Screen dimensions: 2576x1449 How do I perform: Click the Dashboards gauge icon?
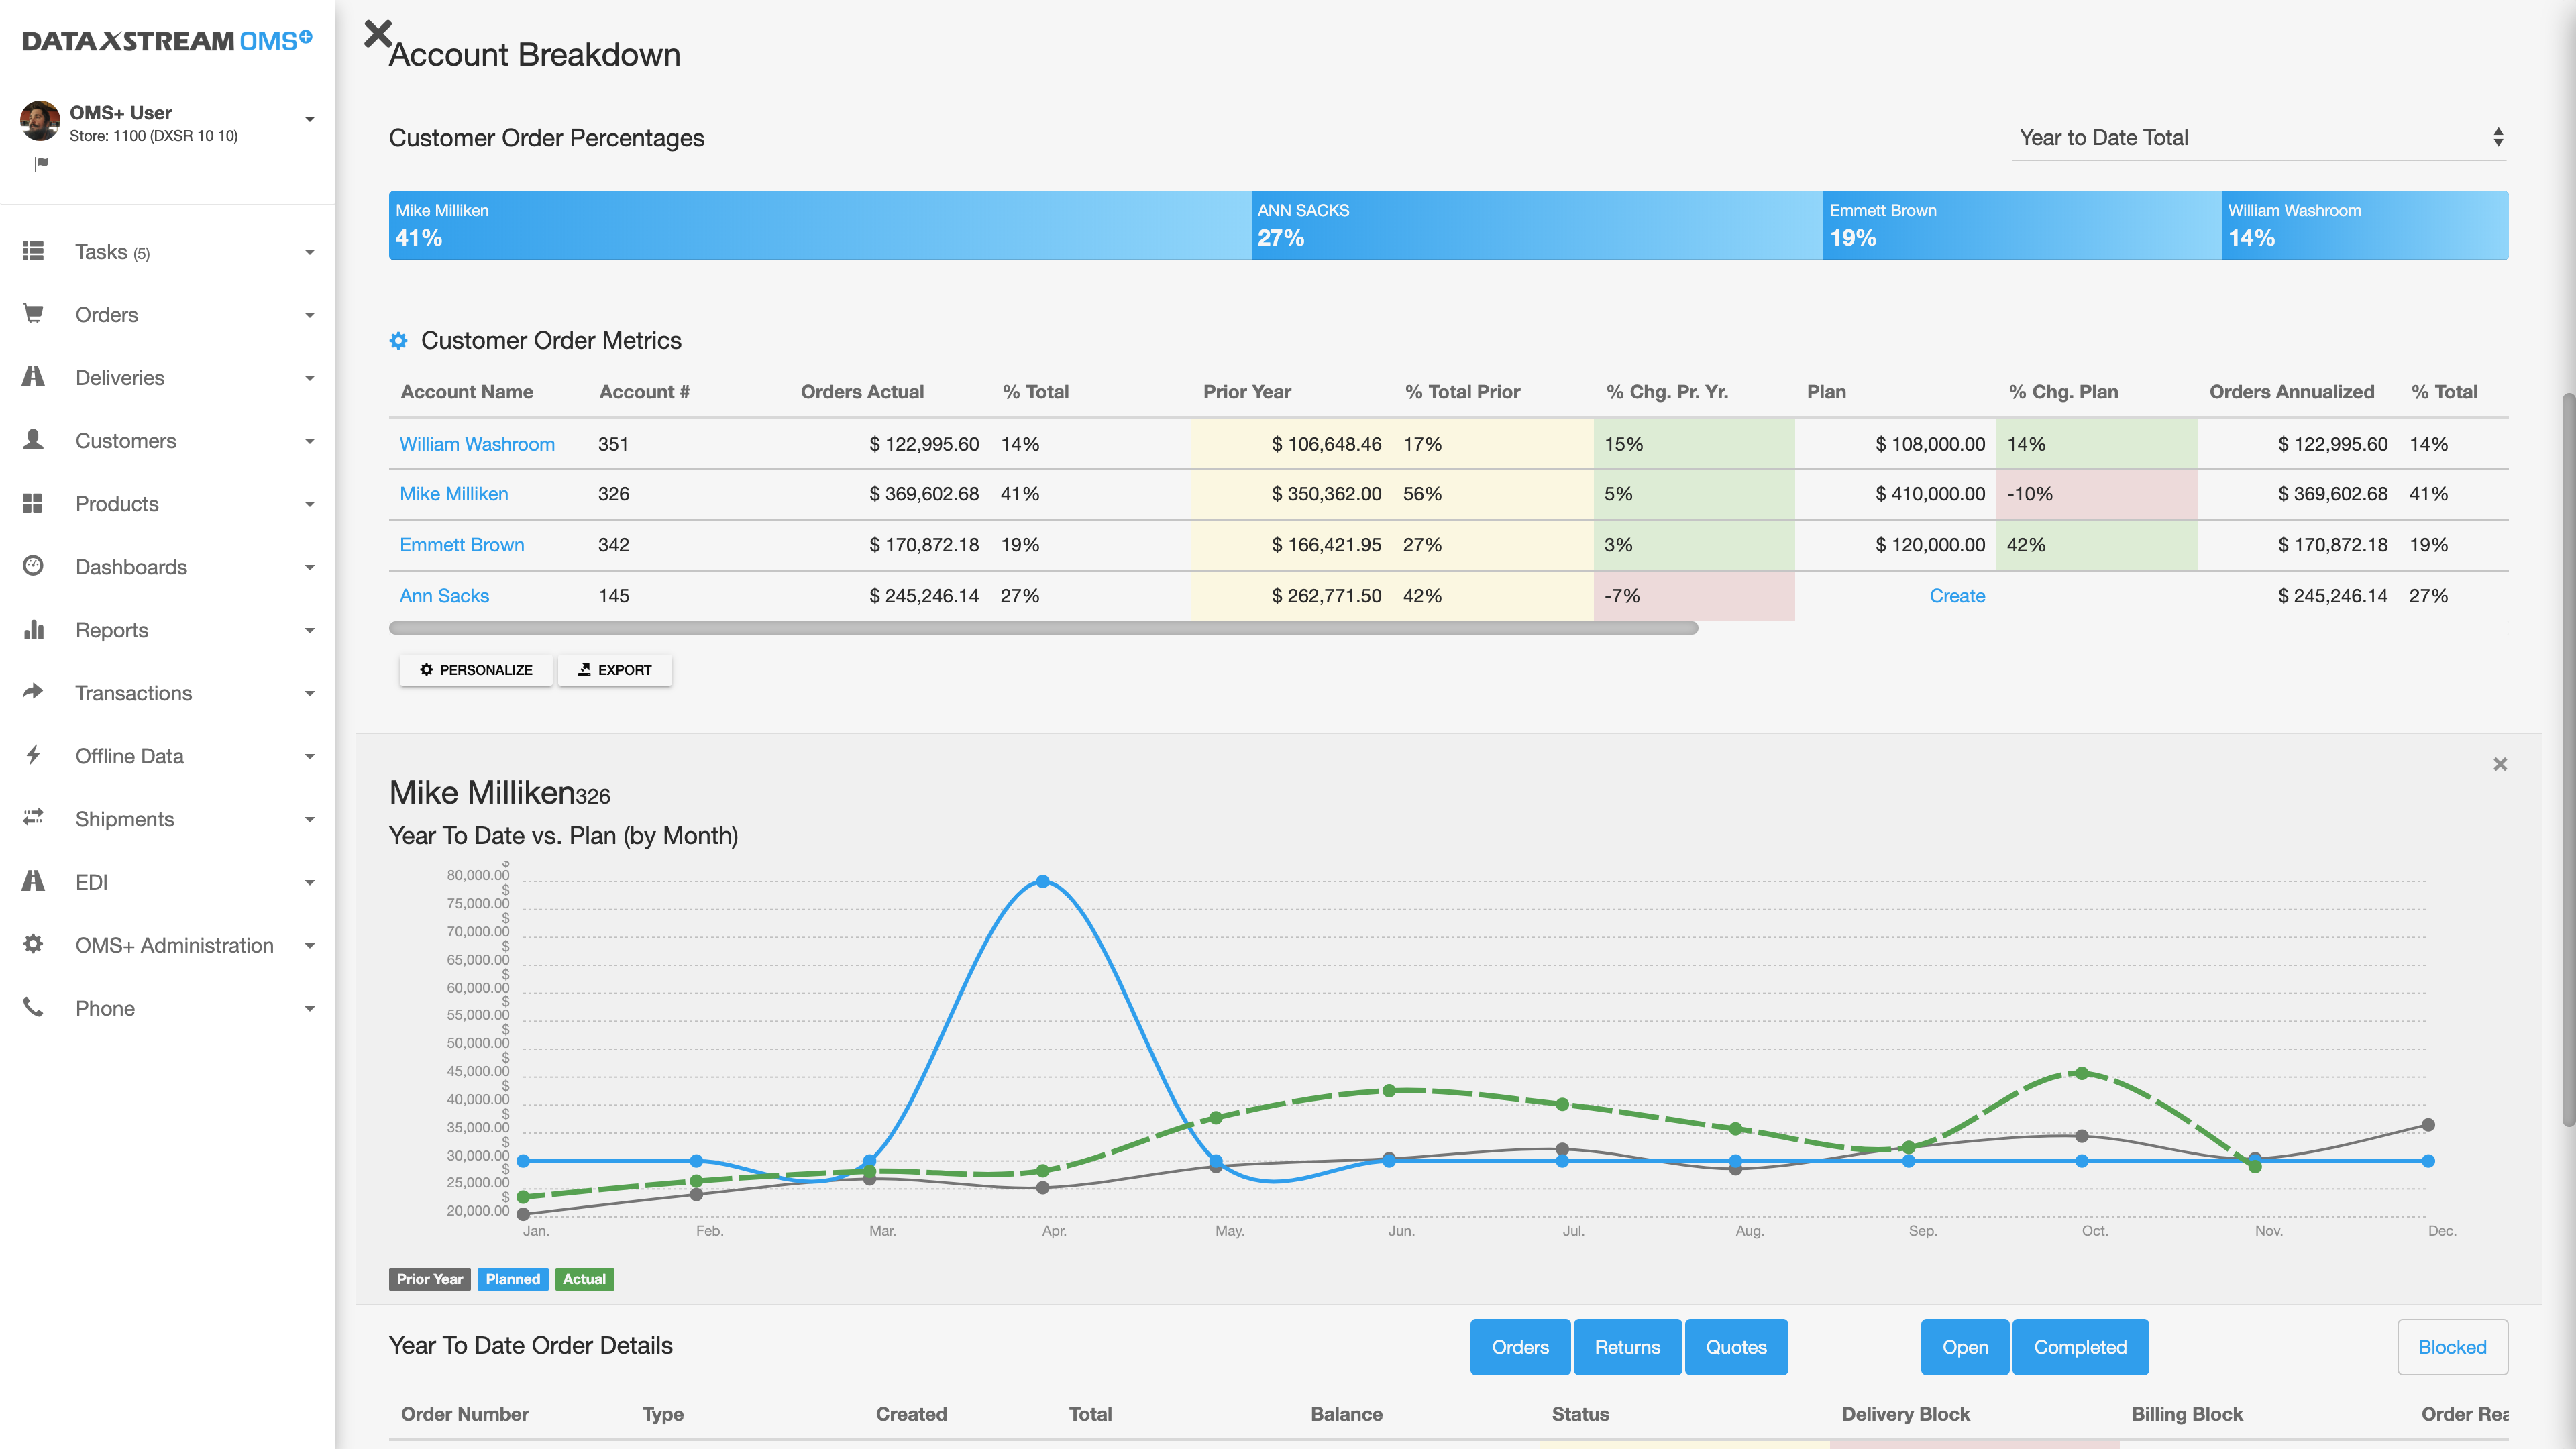[33, 566]
